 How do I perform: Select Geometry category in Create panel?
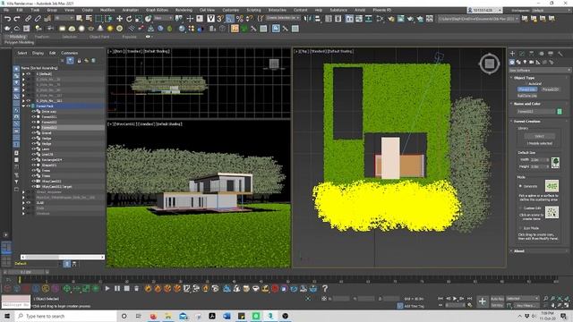click(512, 62)
